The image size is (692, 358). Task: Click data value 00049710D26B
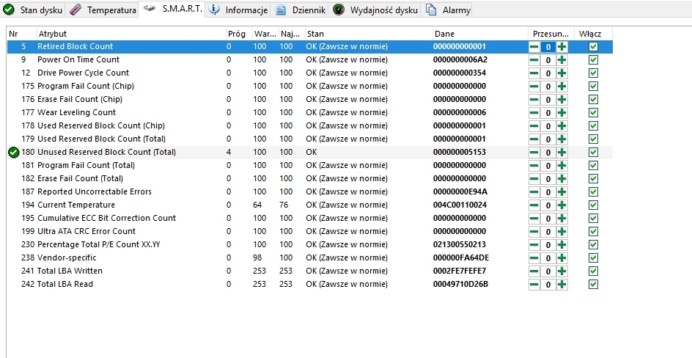click(461, 285)
